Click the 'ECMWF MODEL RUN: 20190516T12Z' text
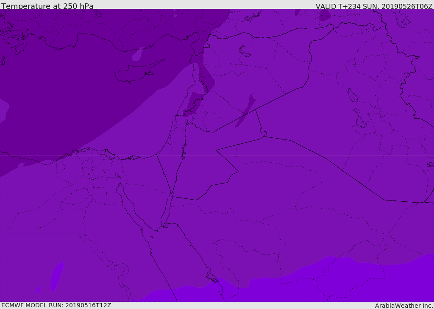Screen dimensions: 434x309 click(56, 305)
